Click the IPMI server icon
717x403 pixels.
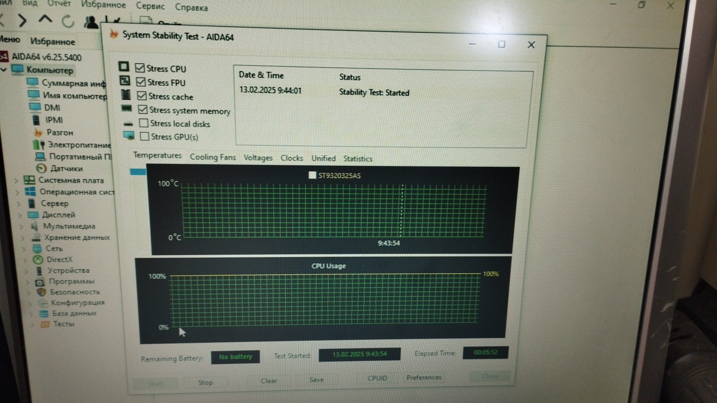(36, 120)
